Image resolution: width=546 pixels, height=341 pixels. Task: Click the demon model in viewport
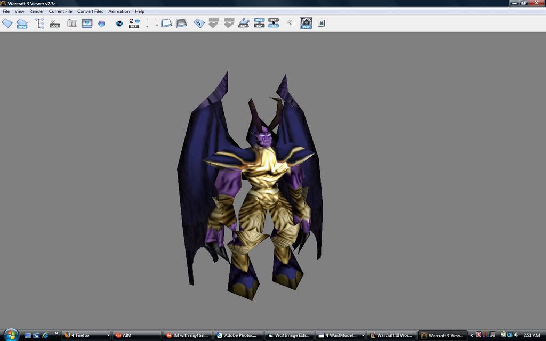(x=250, y=186)
